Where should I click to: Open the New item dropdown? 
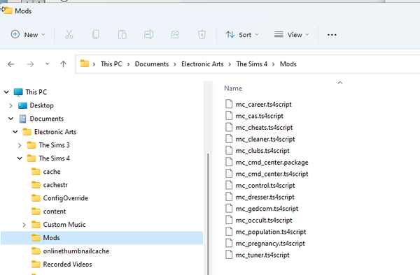(28, 35)
